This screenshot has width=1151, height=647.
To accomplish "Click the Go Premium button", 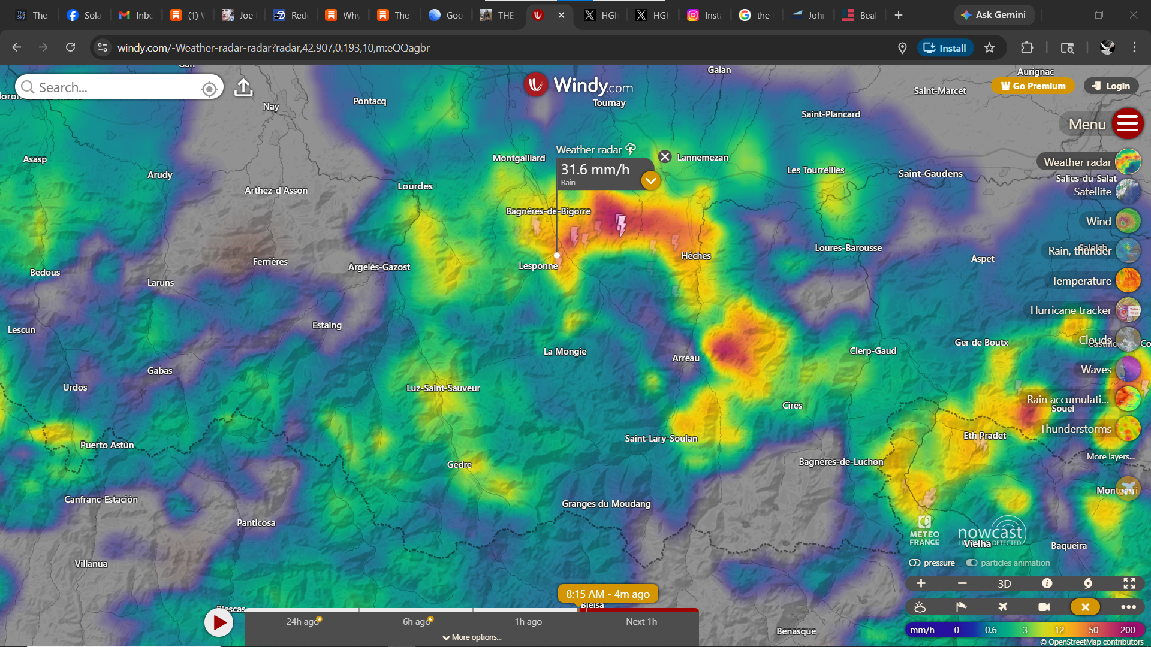I will click(1033, 86).
